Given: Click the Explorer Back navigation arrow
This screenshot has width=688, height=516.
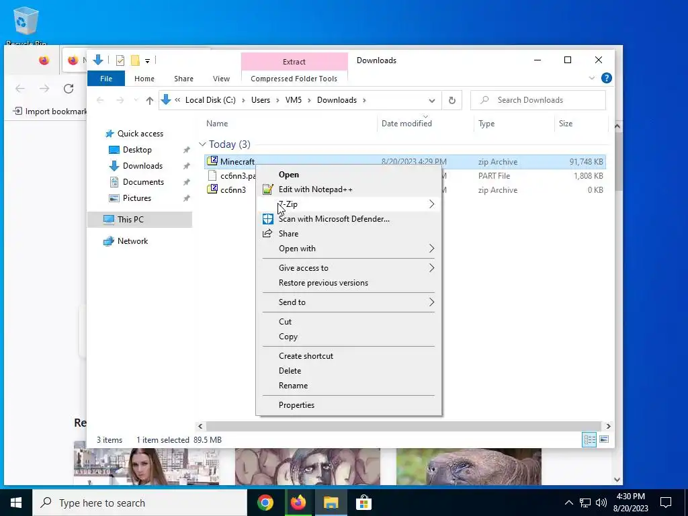Looking at the screenshot, I should (100, 101).
